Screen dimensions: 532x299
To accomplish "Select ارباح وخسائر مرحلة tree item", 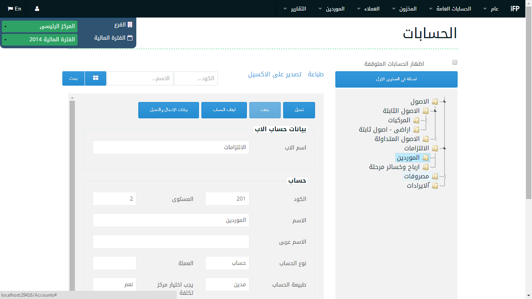I will pos(395,167).
